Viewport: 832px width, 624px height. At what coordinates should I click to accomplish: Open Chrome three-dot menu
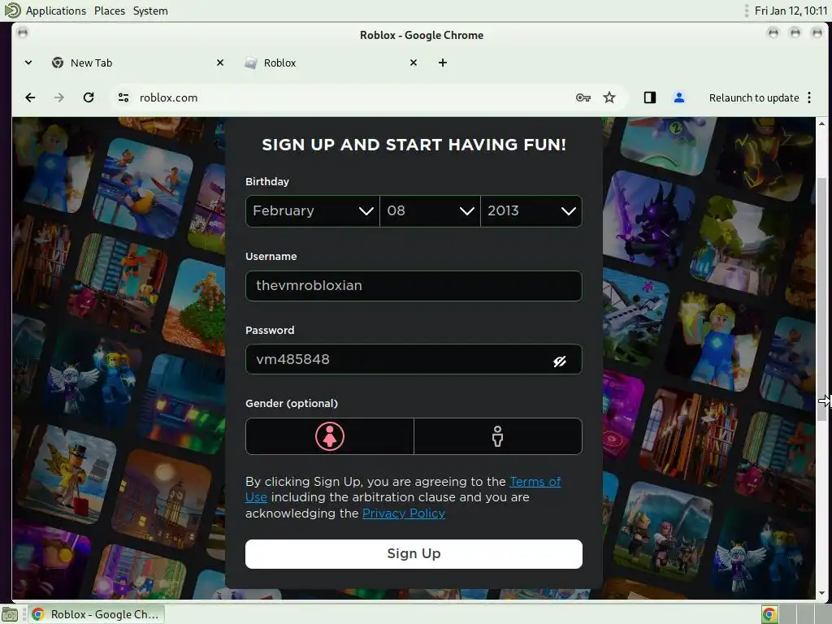pos(809,97)
